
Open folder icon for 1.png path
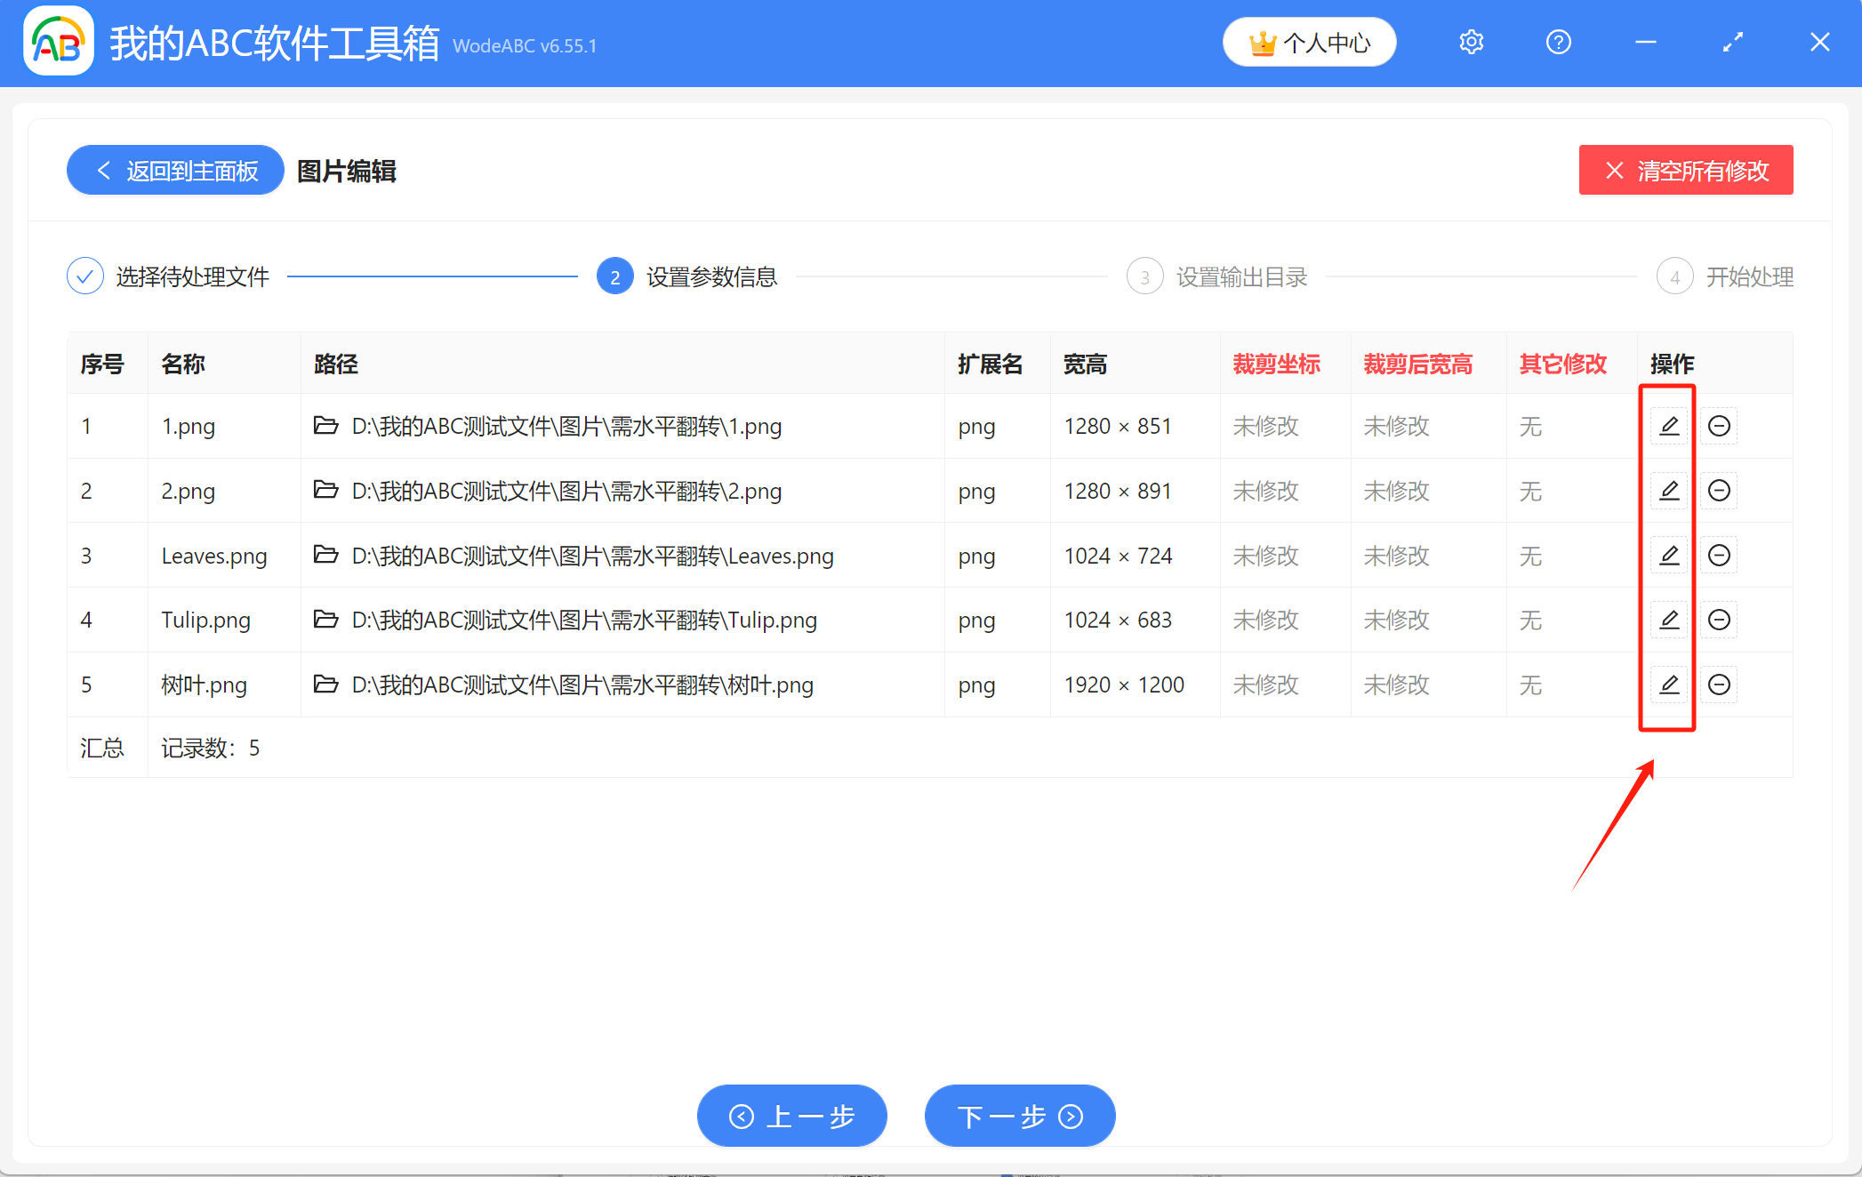325,426
